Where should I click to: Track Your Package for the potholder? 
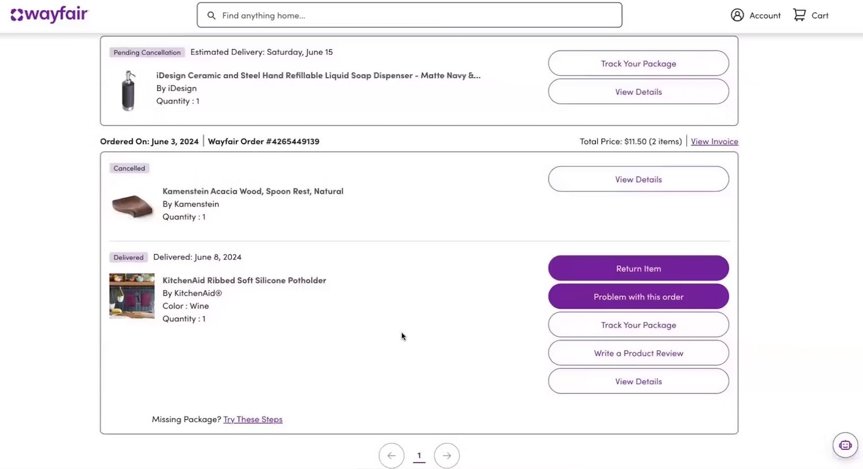(638, 325)
